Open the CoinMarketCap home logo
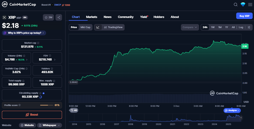254x129 pixels. coord(19,5)
